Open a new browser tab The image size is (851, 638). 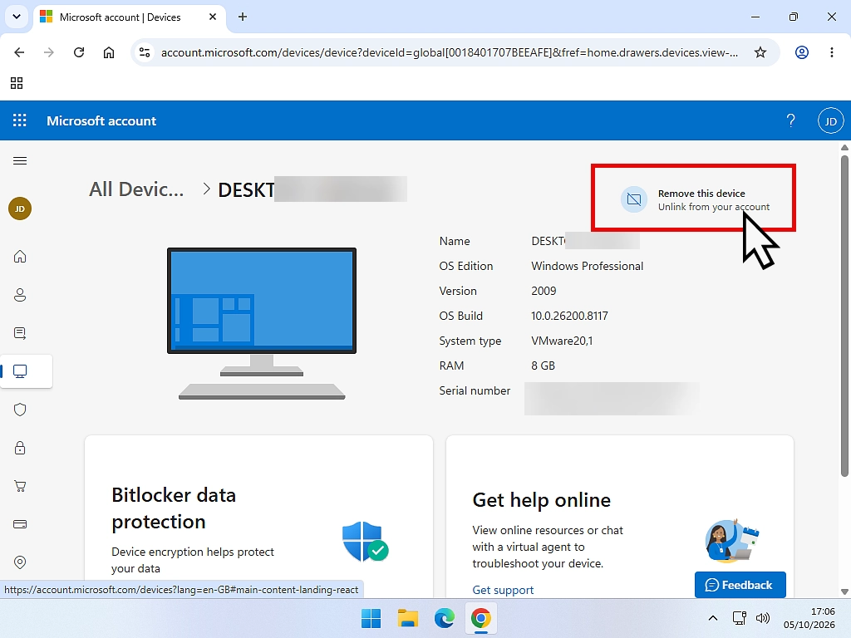(243, 17)
